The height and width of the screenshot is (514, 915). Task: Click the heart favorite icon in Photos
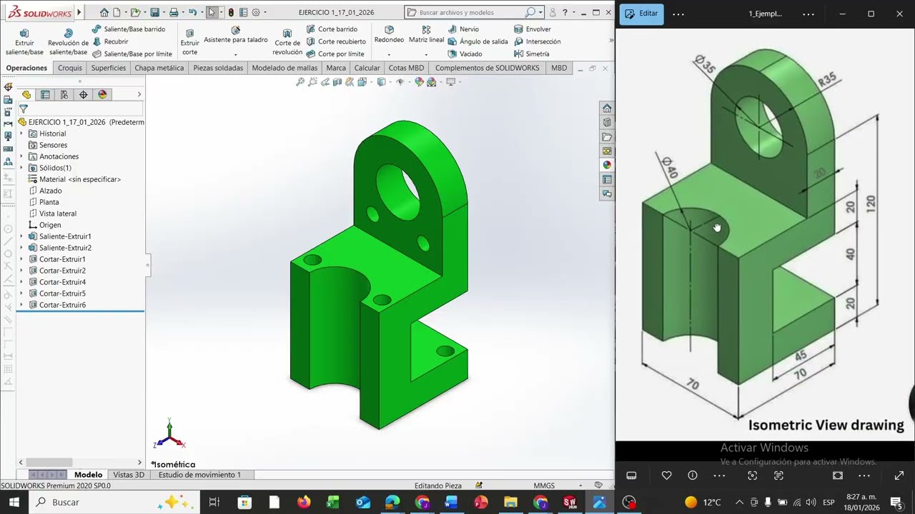[666, 475]
